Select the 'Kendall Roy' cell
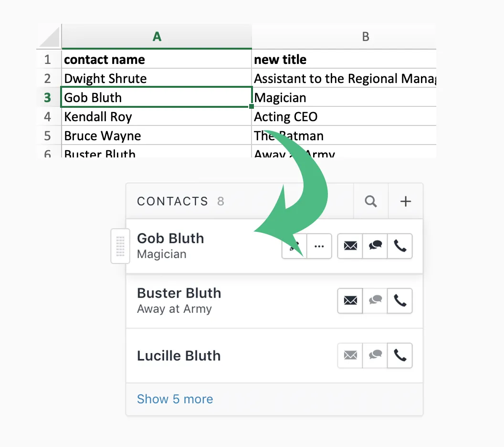The image size is (504, 447). point(157,116)
